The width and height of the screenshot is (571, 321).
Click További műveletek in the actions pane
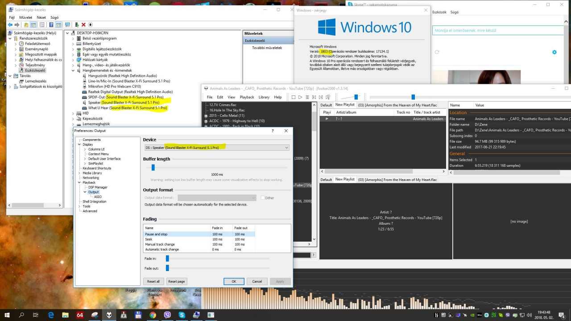click(x=267, y=48)
